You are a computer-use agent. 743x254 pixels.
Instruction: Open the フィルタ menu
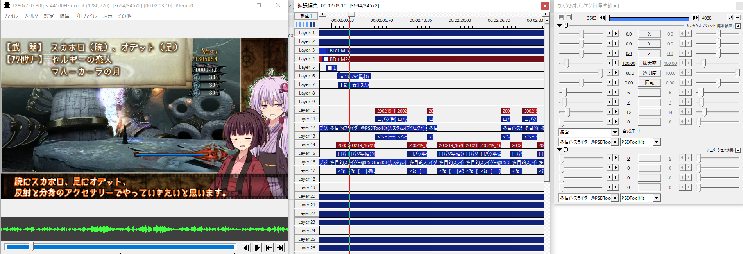point(30,16)
